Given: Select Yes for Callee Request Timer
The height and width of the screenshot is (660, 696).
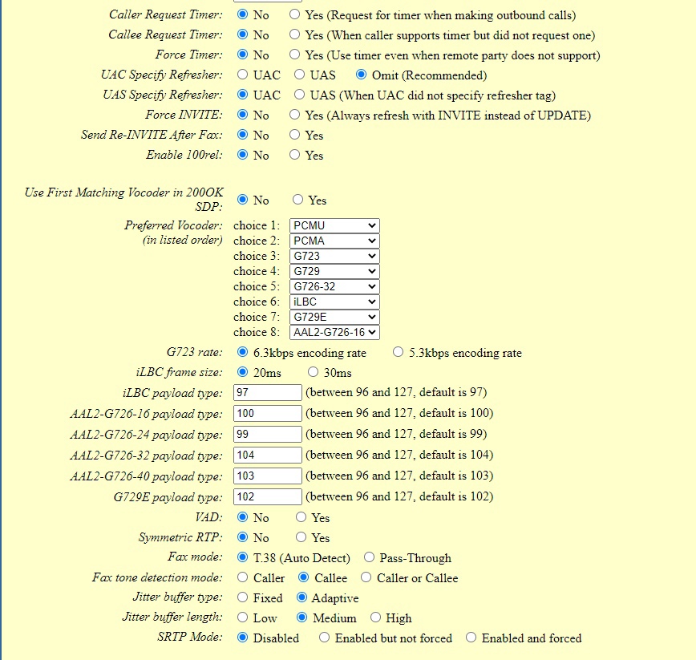Looking at the screenshot, I should point(294,34).
